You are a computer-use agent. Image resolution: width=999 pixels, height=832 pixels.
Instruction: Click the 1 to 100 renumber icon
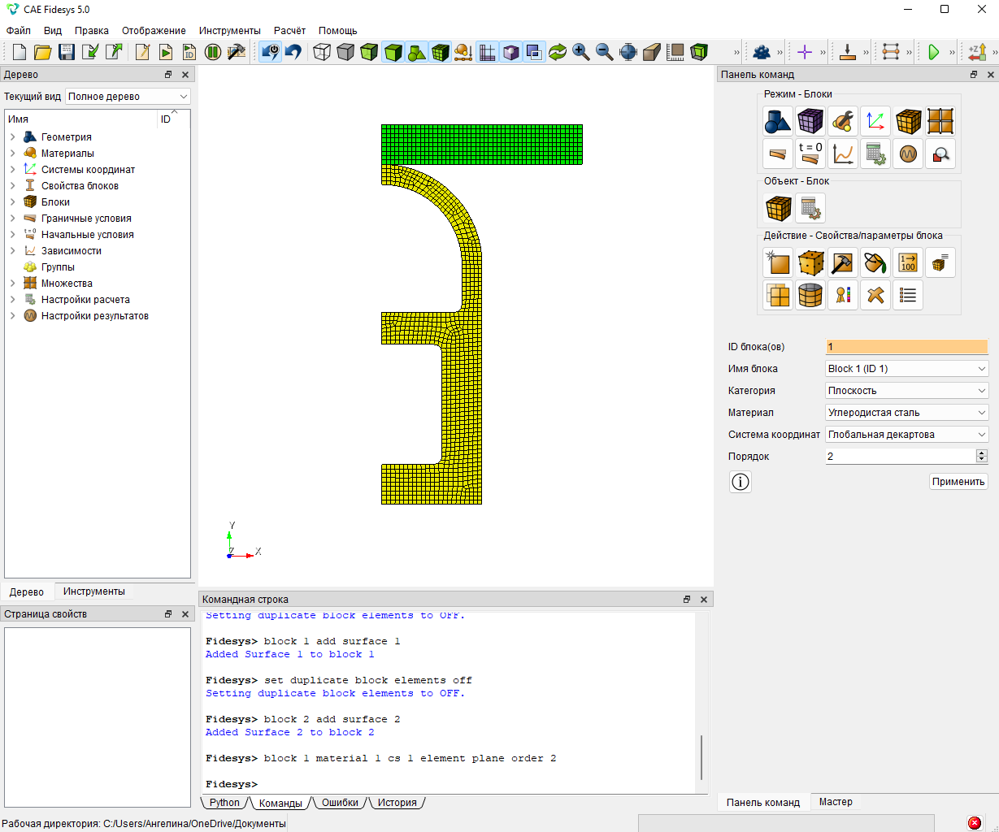click(908, 262)
